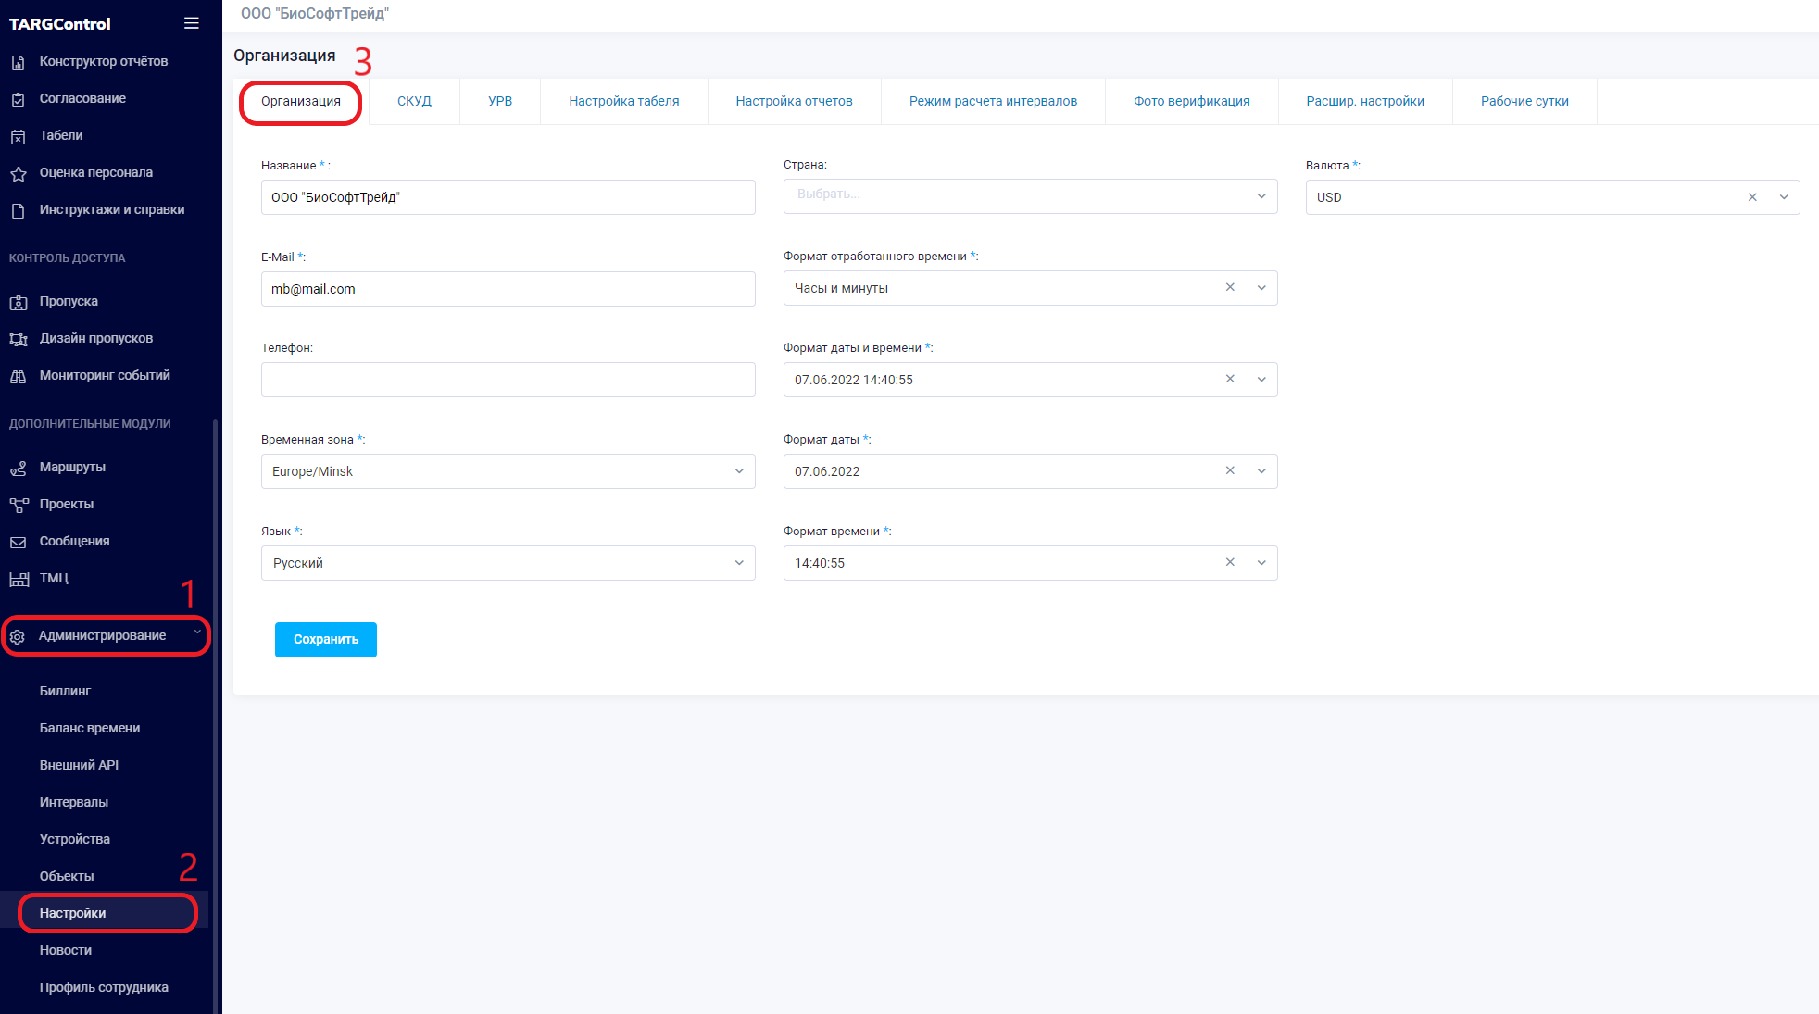
Task: Expand the Формат времени dropdown
Action: pos(1261,563)
